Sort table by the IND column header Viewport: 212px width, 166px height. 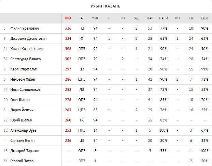[68, 18]
